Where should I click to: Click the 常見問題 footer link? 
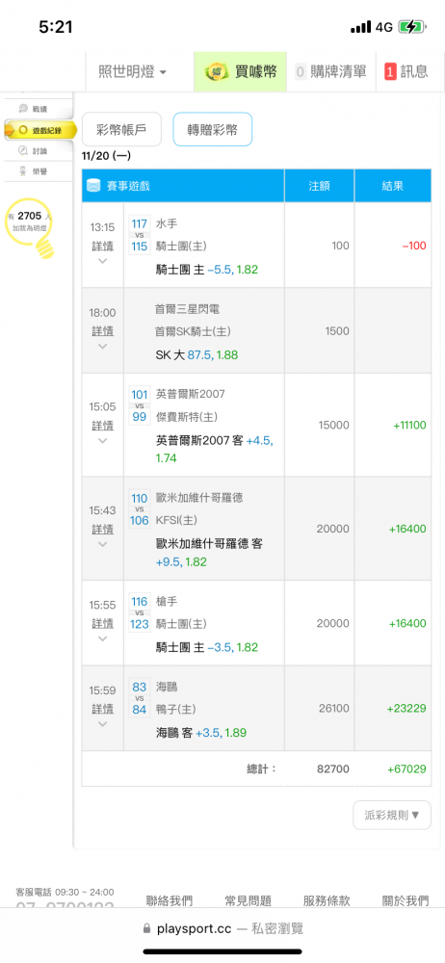coord(248,900)
